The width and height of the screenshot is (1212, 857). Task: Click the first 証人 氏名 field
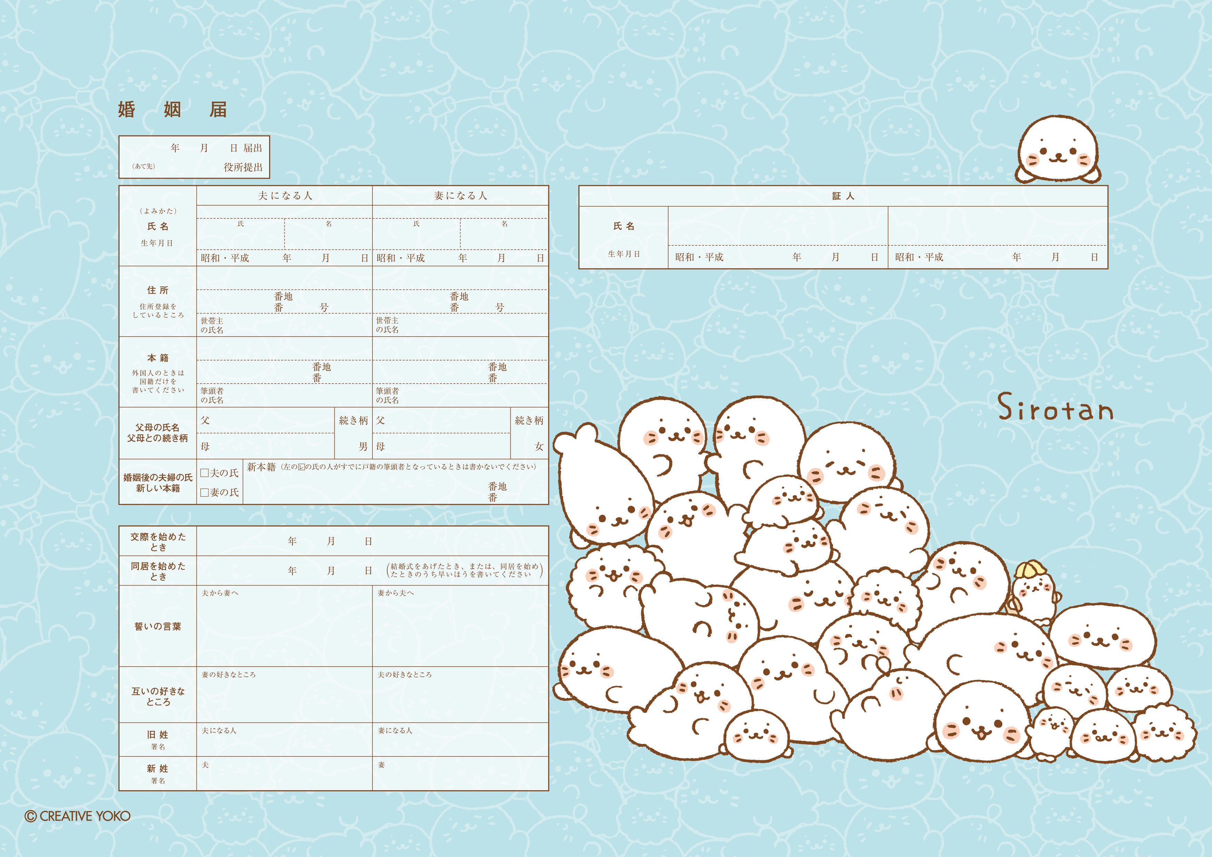pyautogui.click(x=778, y=226)
